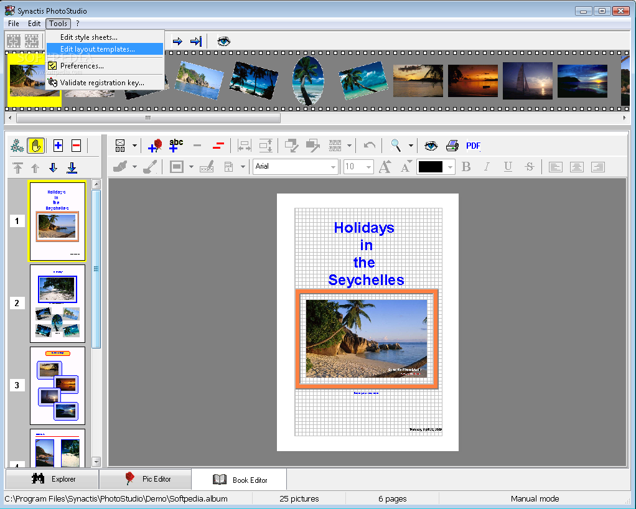Expand the zoom dropdown arrow
This screenshot has width=636, height=509.
(x=411, y=146)
